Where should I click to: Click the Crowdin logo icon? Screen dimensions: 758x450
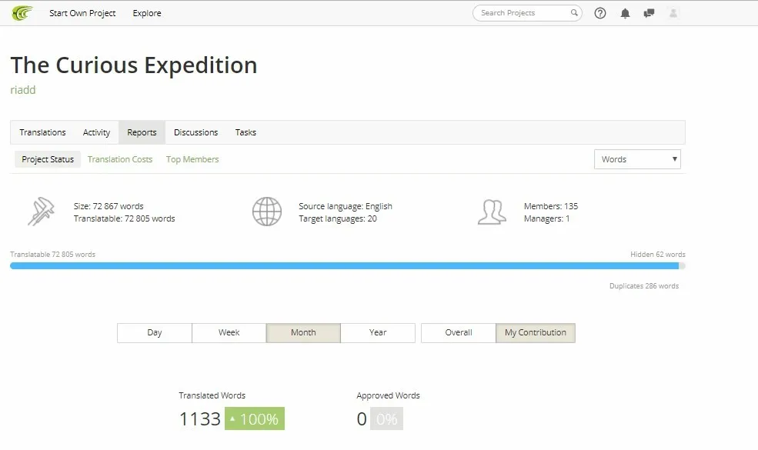22,13
